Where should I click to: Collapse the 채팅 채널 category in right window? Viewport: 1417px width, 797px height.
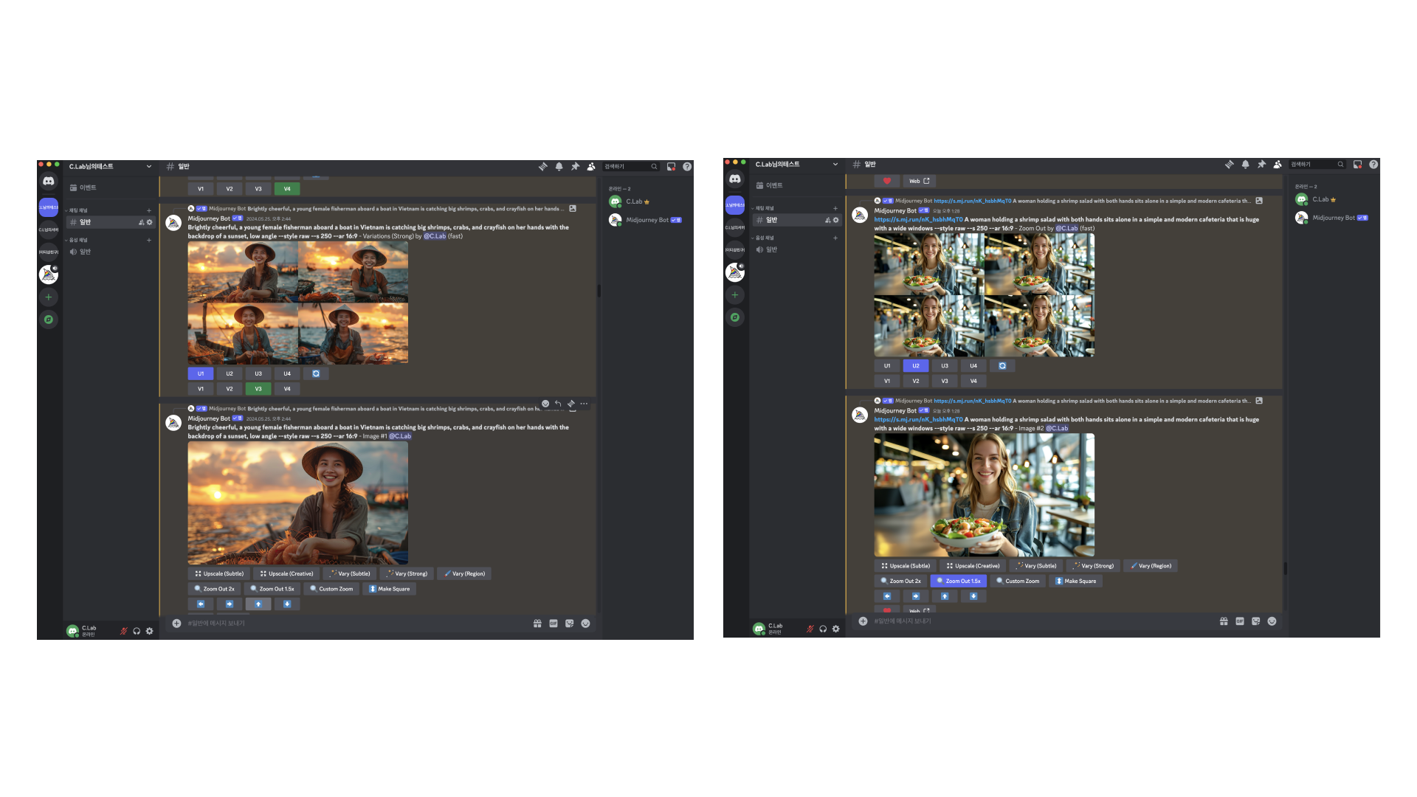coord(765,208)
